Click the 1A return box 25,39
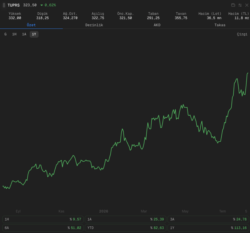The width and height of the screenshot is (250, 233). click(126, 219)
